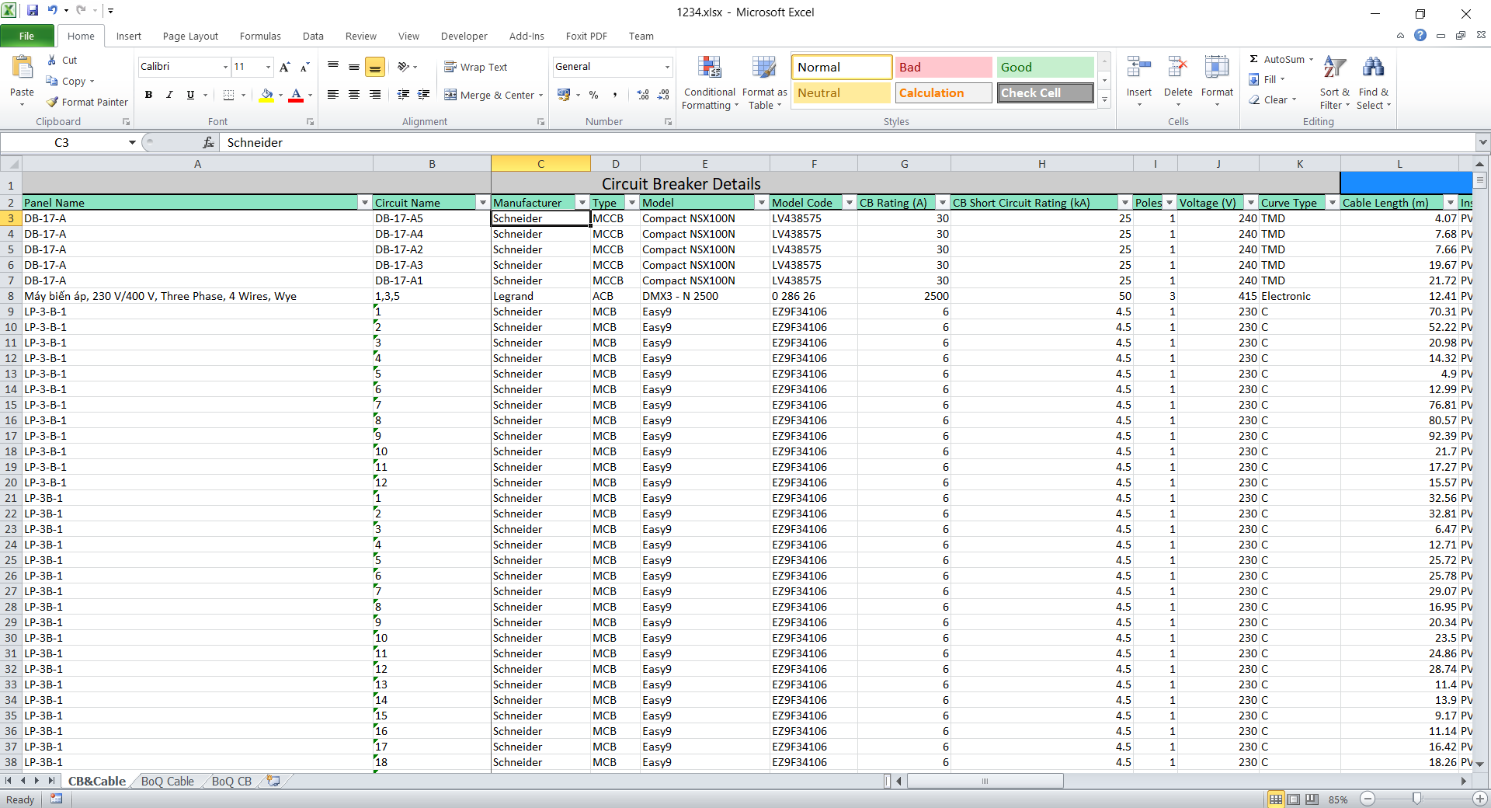The image size is (1491, 808).
Task: Toggle Bold formatting
Action: click(148, 95)
